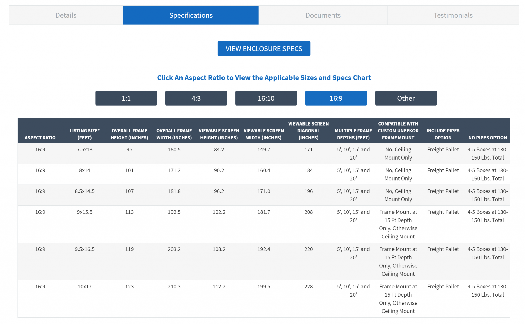Image resolution: width=525 pixels, height=324 pixels.
Task: Click the No Pipes Option column header
Action: pos(488,138)
